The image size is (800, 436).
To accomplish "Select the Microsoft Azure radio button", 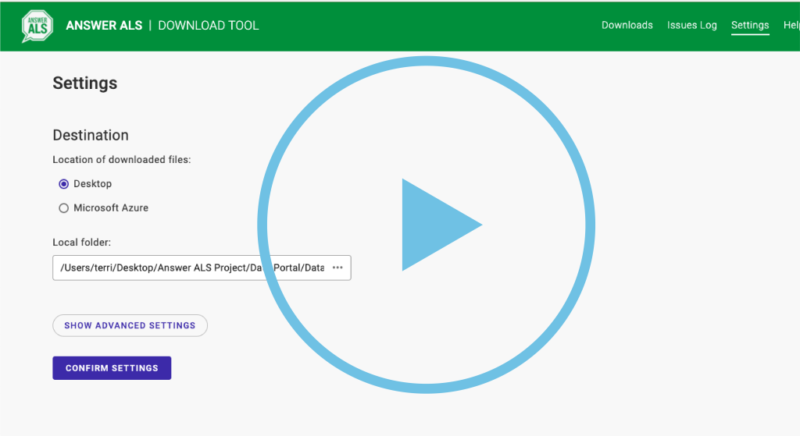I will tap(64, 207).
